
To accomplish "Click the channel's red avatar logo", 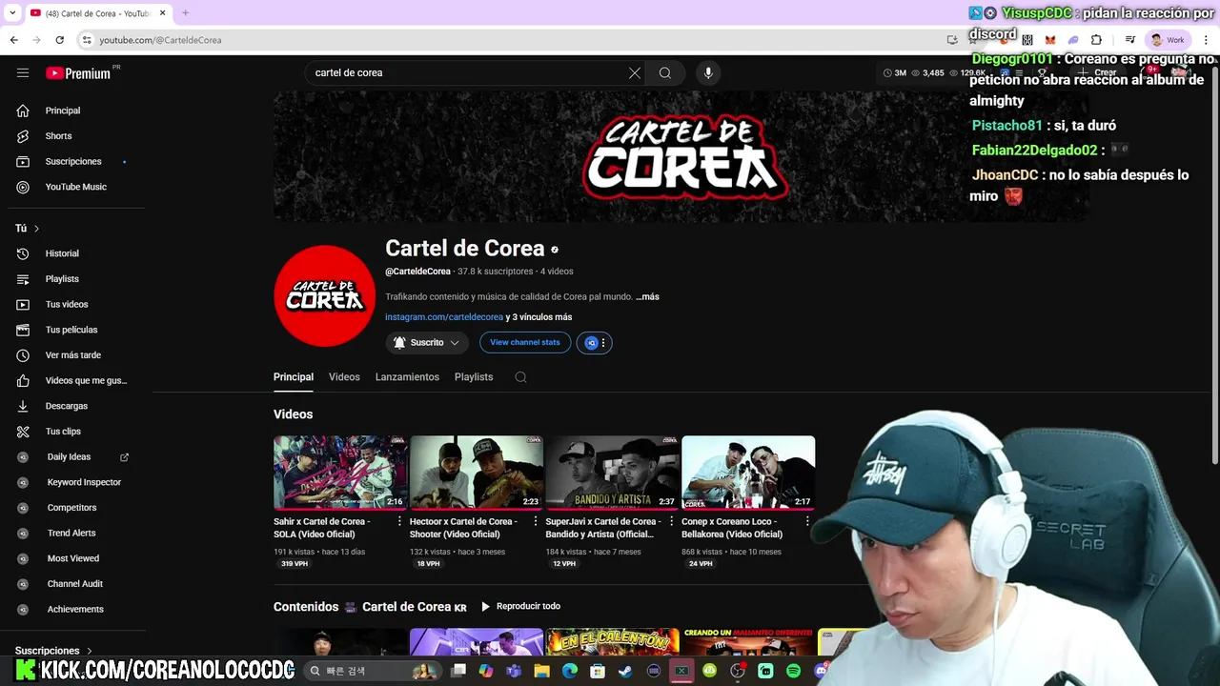I will pyautogui.click(x=324, y=296).
